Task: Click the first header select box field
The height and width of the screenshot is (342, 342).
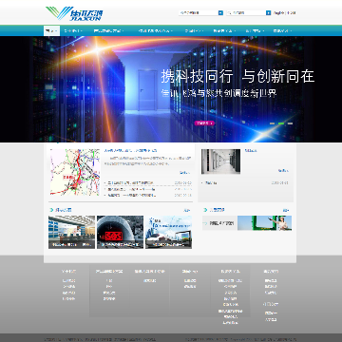Action: pos(199,13)
